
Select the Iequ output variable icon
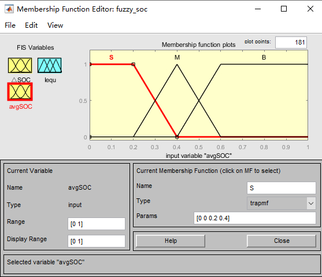(50, 65)
